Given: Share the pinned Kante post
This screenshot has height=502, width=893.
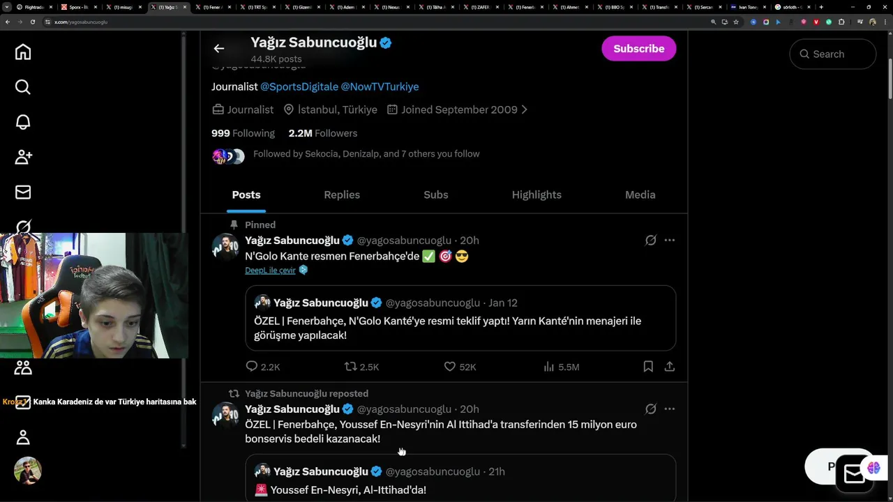Looking at the screenshot, I should pos(670,367).
